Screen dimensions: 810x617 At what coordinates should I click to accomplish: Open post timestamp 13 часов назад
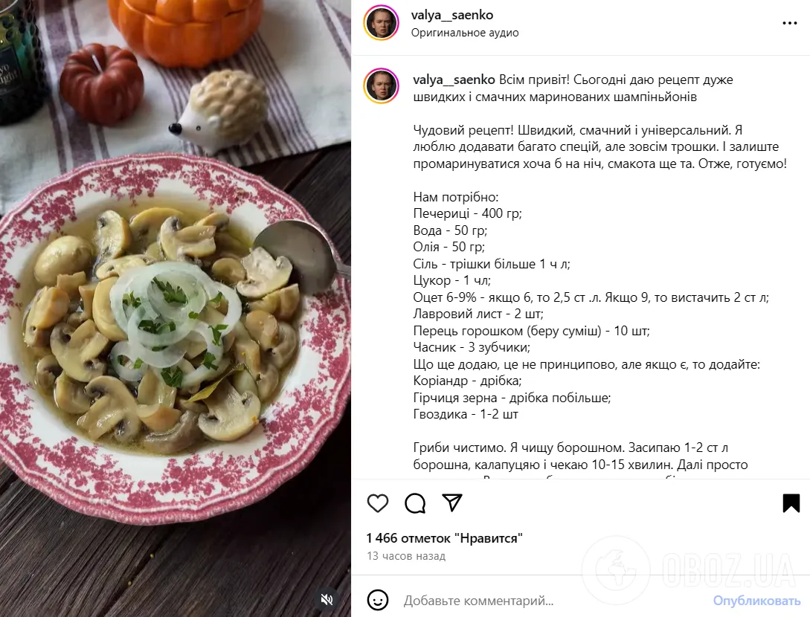(406, 556)
